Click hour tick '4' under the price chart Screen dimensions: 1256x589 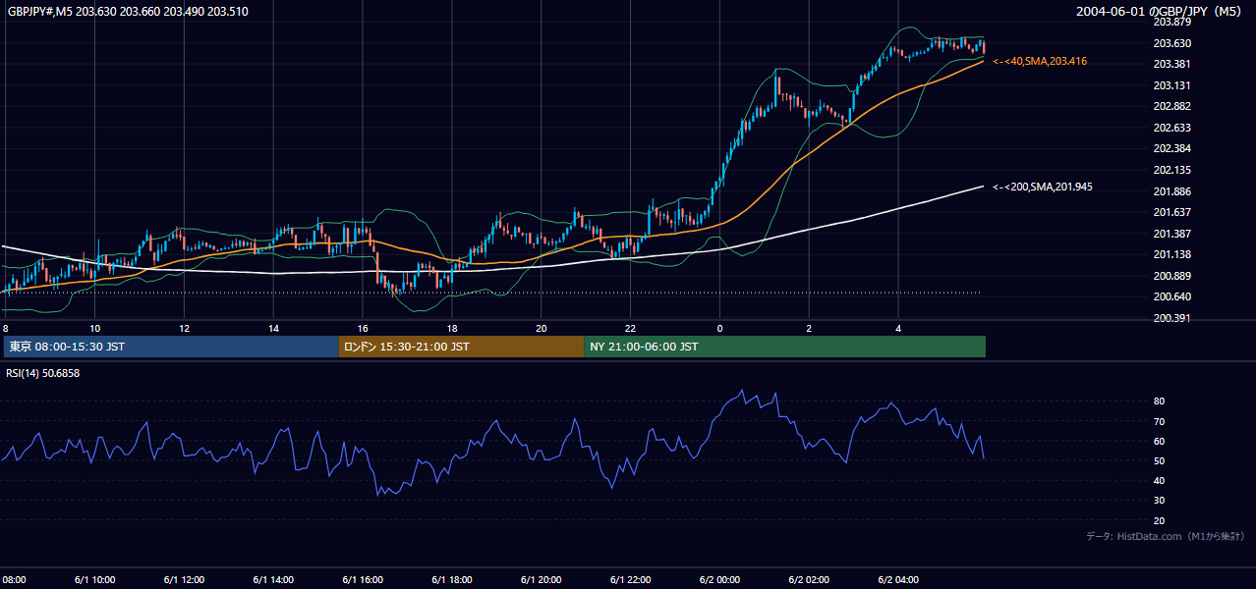pos(898,328)
